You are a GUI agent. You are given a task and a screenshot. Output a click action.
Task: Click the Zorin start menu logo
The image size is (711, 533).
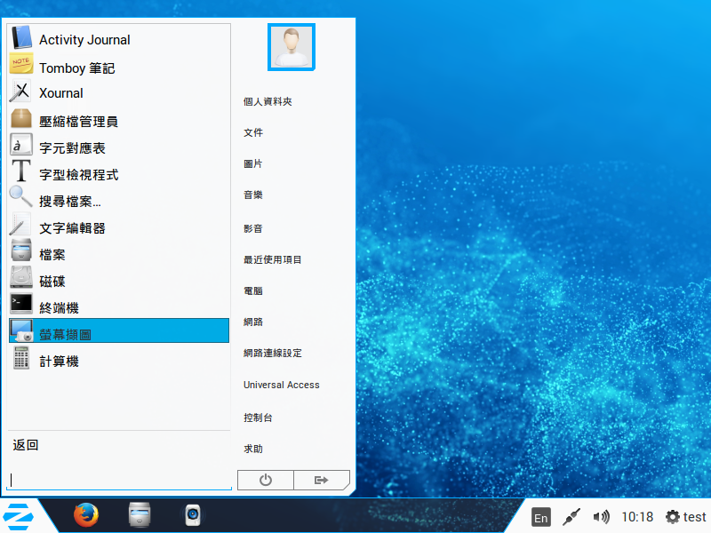[18, 516]
